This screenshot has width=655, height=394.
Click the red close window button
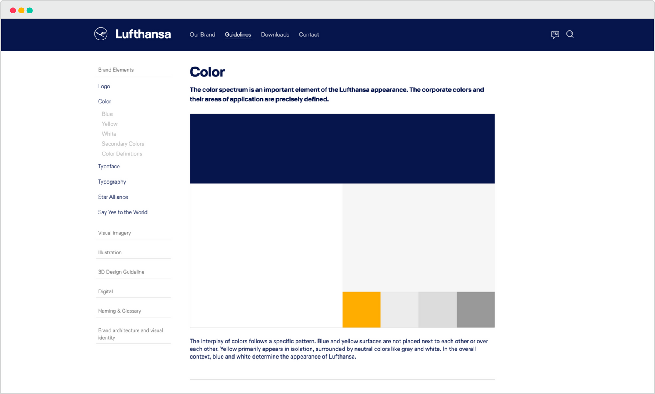point(13,10)
